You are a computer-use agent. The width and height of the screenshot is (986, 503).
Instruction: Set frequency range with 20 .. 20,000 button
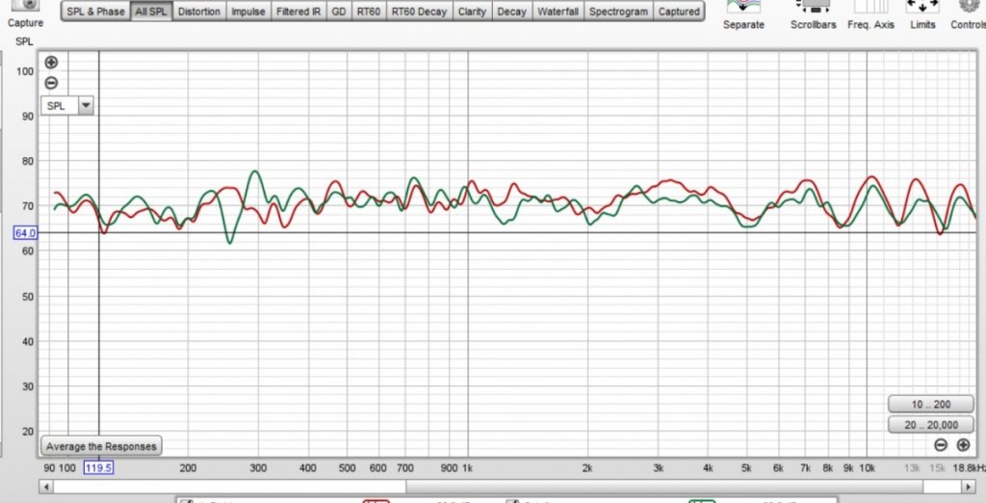(931, 425)
